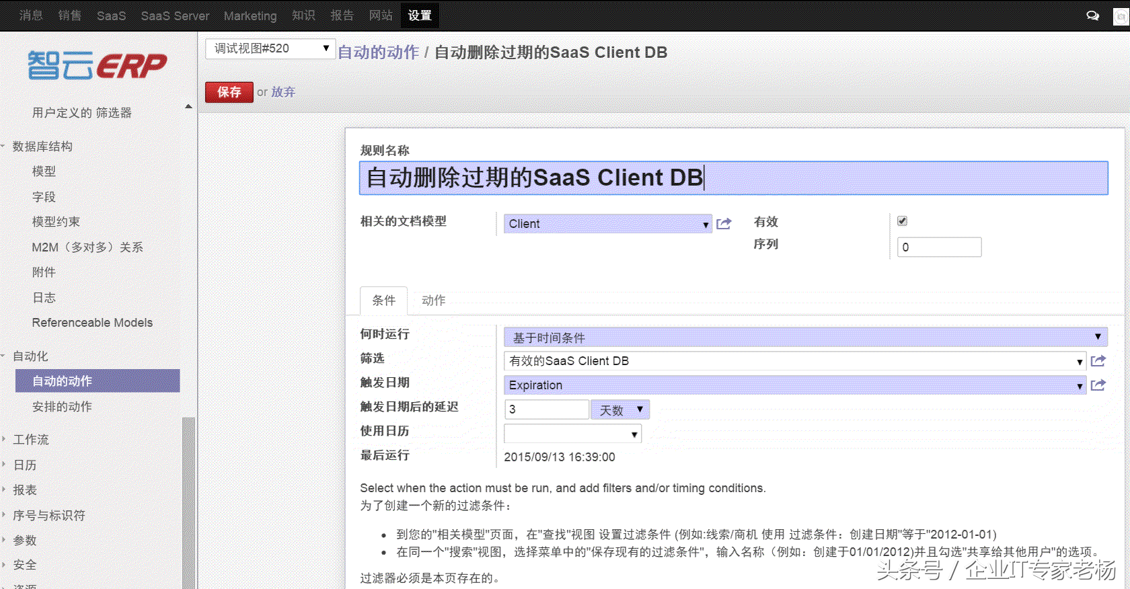1130x589 pixels.
Task: Open the 设置 top menu
Action: (x=420, y=15)
